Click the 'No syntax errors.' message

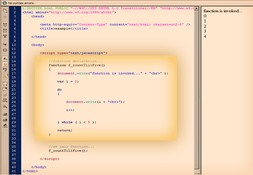pos(22,3)
